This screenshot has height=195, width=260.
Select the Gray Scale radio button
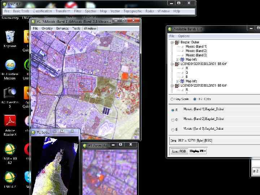(x=172, y=99)
